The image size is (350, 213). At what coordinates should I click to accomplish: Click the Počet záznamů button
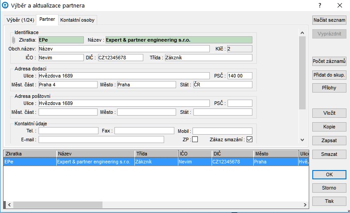329,61
